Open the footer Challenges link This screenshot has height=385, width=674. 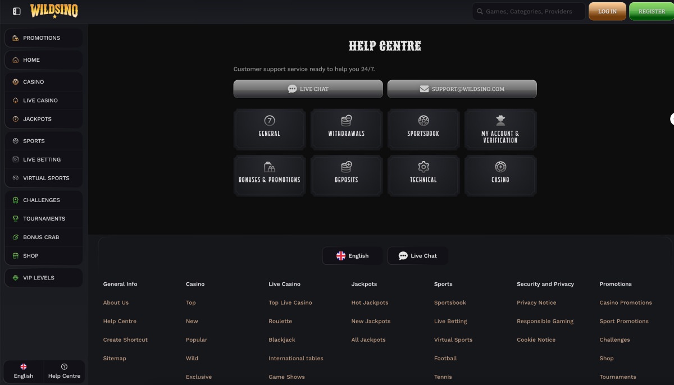pos(614,340)
